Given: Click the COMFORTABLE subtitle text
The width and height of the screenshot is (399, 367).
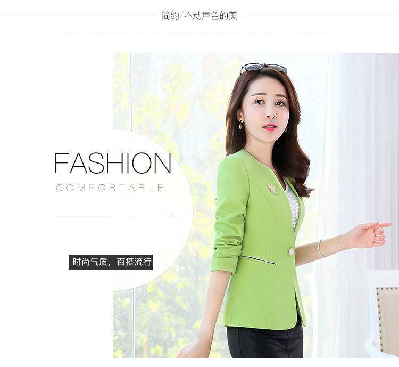Looking at the screenshot, I should [x=110, y=188].
